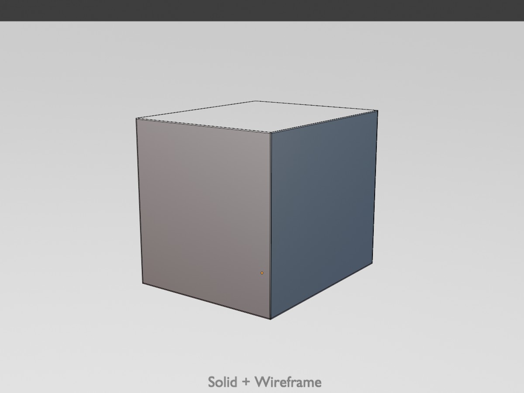524x393 pixels.
Task: Click the vertical center edge between the faces
Action: [x=270, y=226]
